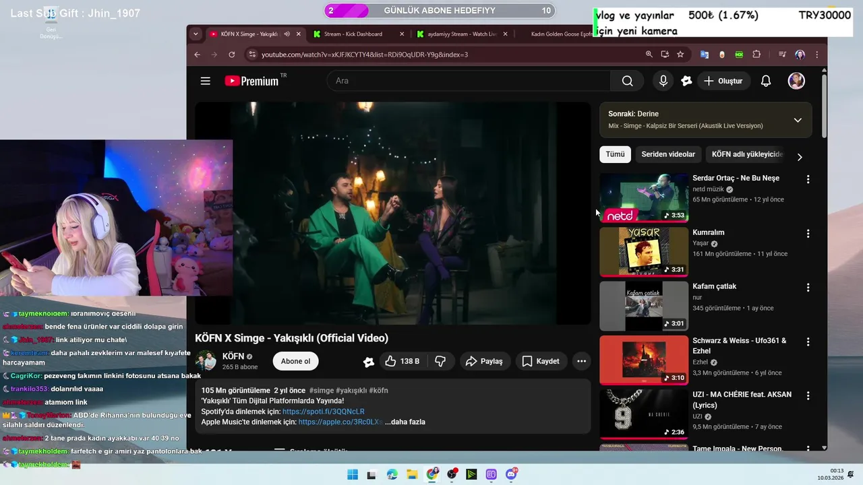Open more actions for Schwarz & Weiss video
The height and width of the screenshot is (485, 863).
click(x=808, y=342)
